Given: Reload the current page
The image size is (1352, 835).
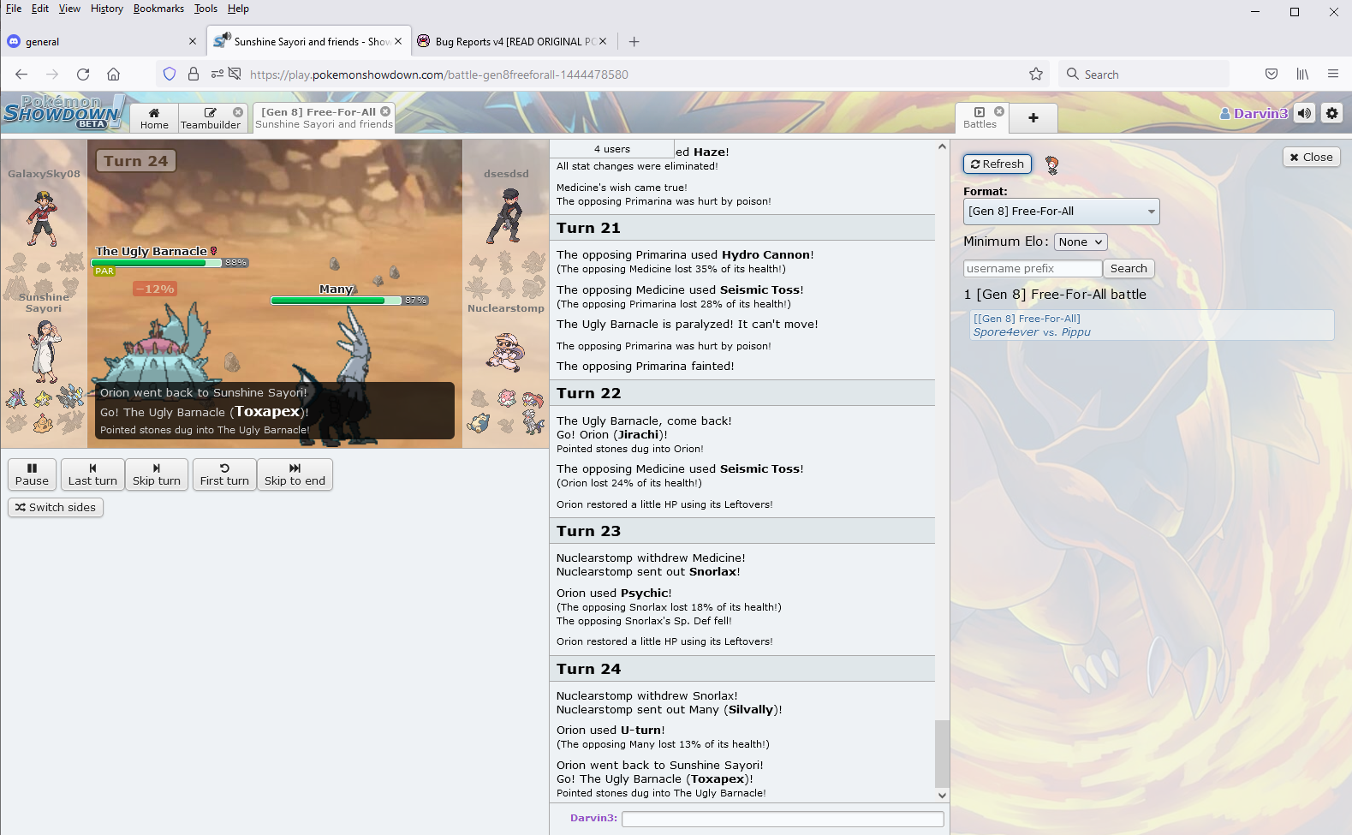Looking at the screenshot, I should 83,75.
